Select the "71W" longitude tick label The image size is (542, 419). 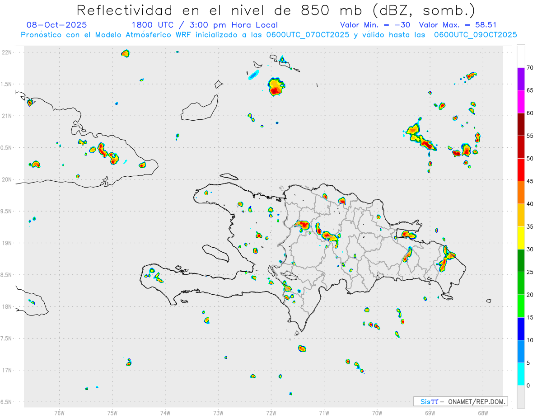click(x=324, y=413)
